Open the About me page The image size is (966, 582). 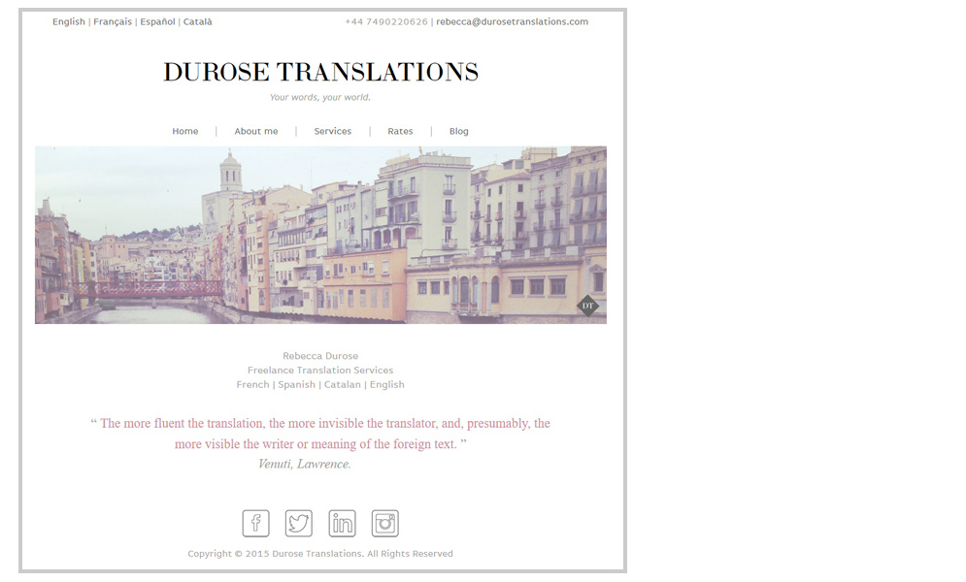coord(256,131)
